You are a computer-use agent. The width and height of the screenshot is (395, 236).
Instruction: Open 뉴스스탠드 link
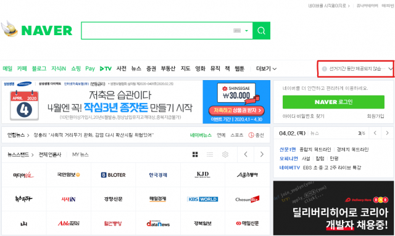(x=20, y=155)
